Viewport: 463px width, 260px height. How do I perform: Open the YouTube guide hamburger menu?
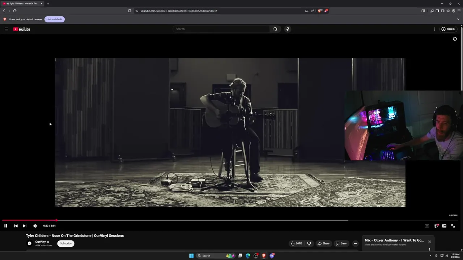coord(6,29)
